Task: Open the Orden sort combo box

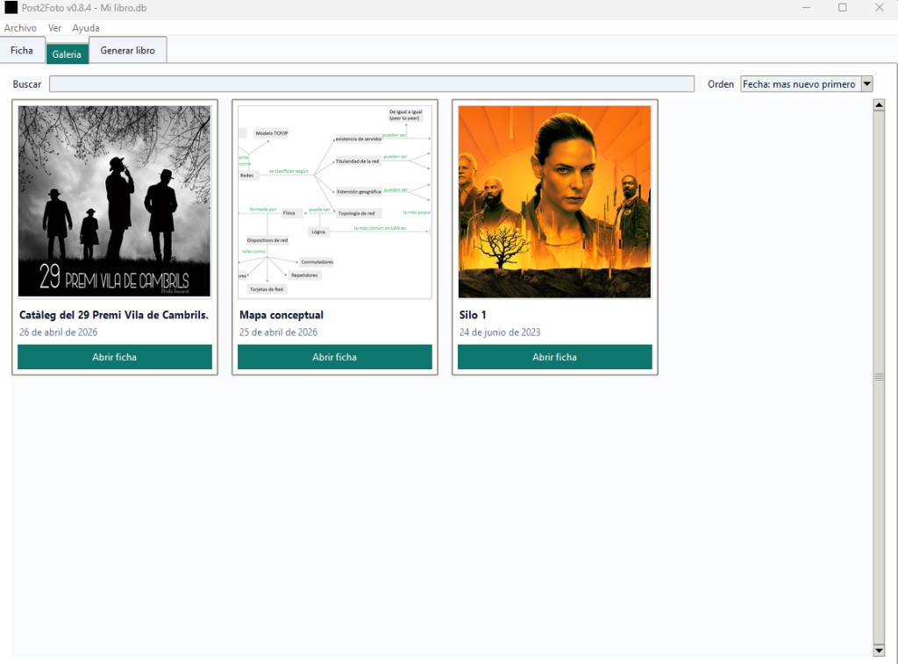Action: [x=807, y=84]
